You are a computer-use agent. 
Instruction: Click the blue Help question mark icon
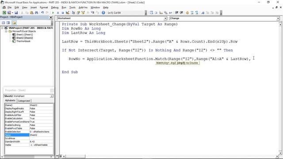[x=103, y=13]
